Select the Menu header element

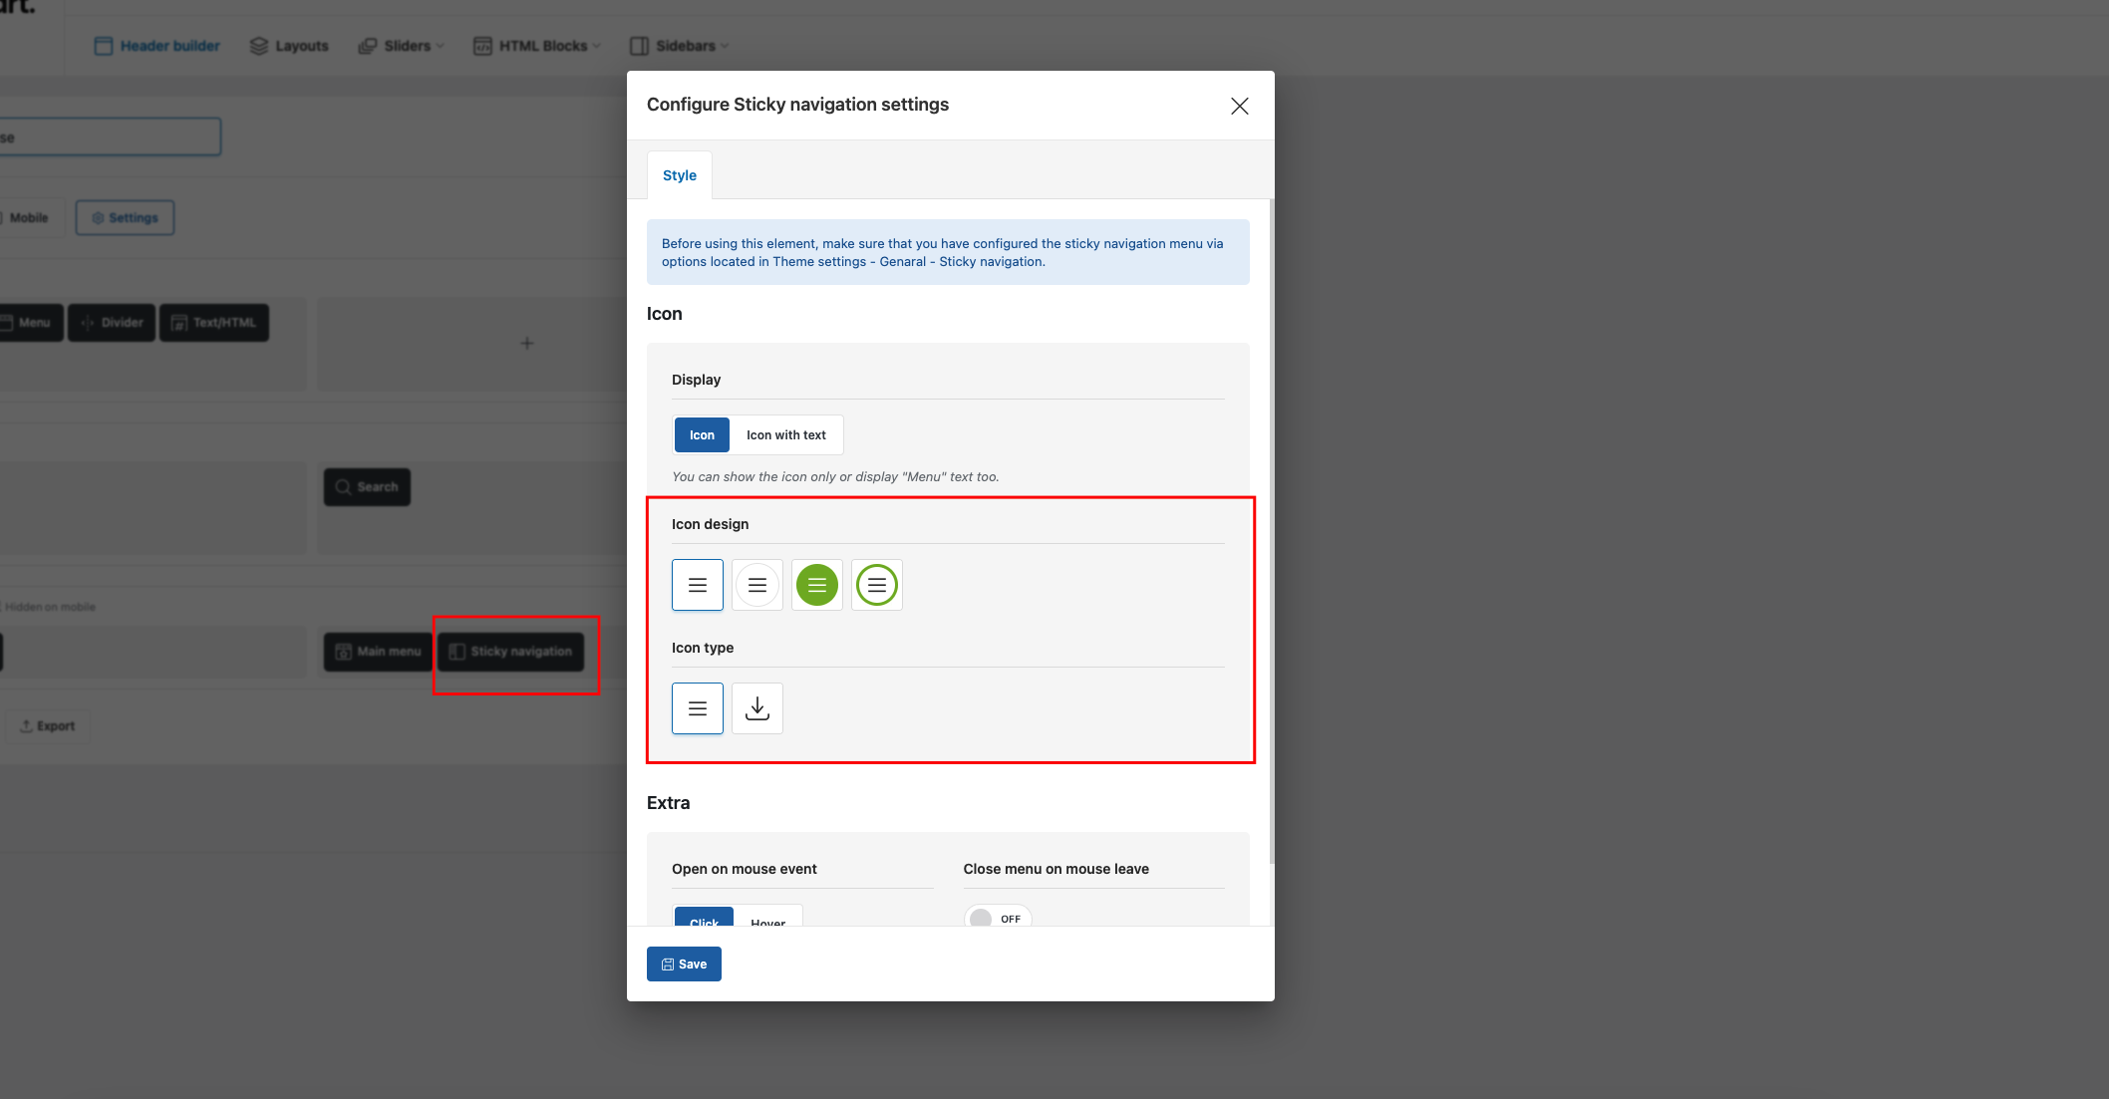coord(31,323)
